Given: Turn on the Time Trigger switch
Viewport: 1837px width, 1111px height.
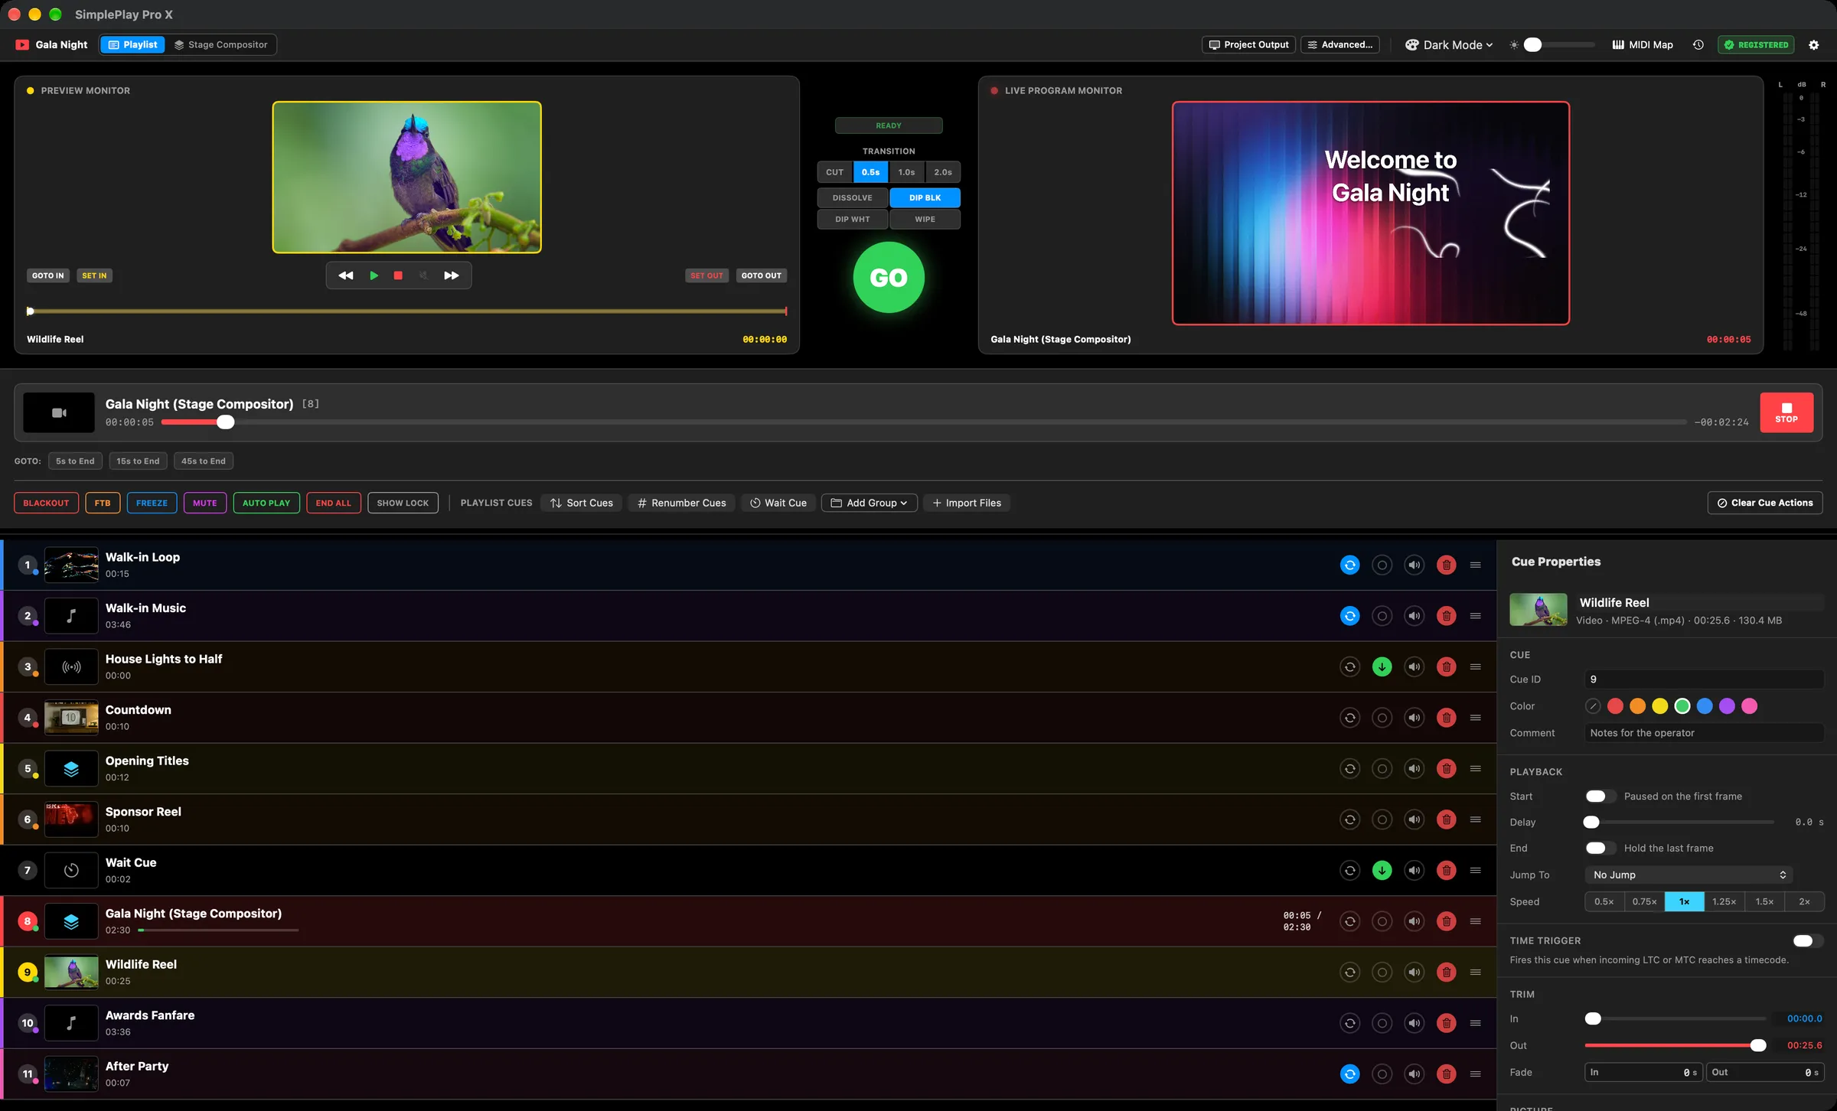Looking at the screenshot, I should pyautogui.click(x=1807, y=940).
